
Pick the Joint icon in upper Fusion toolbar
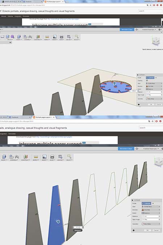(x=30, y=37)
